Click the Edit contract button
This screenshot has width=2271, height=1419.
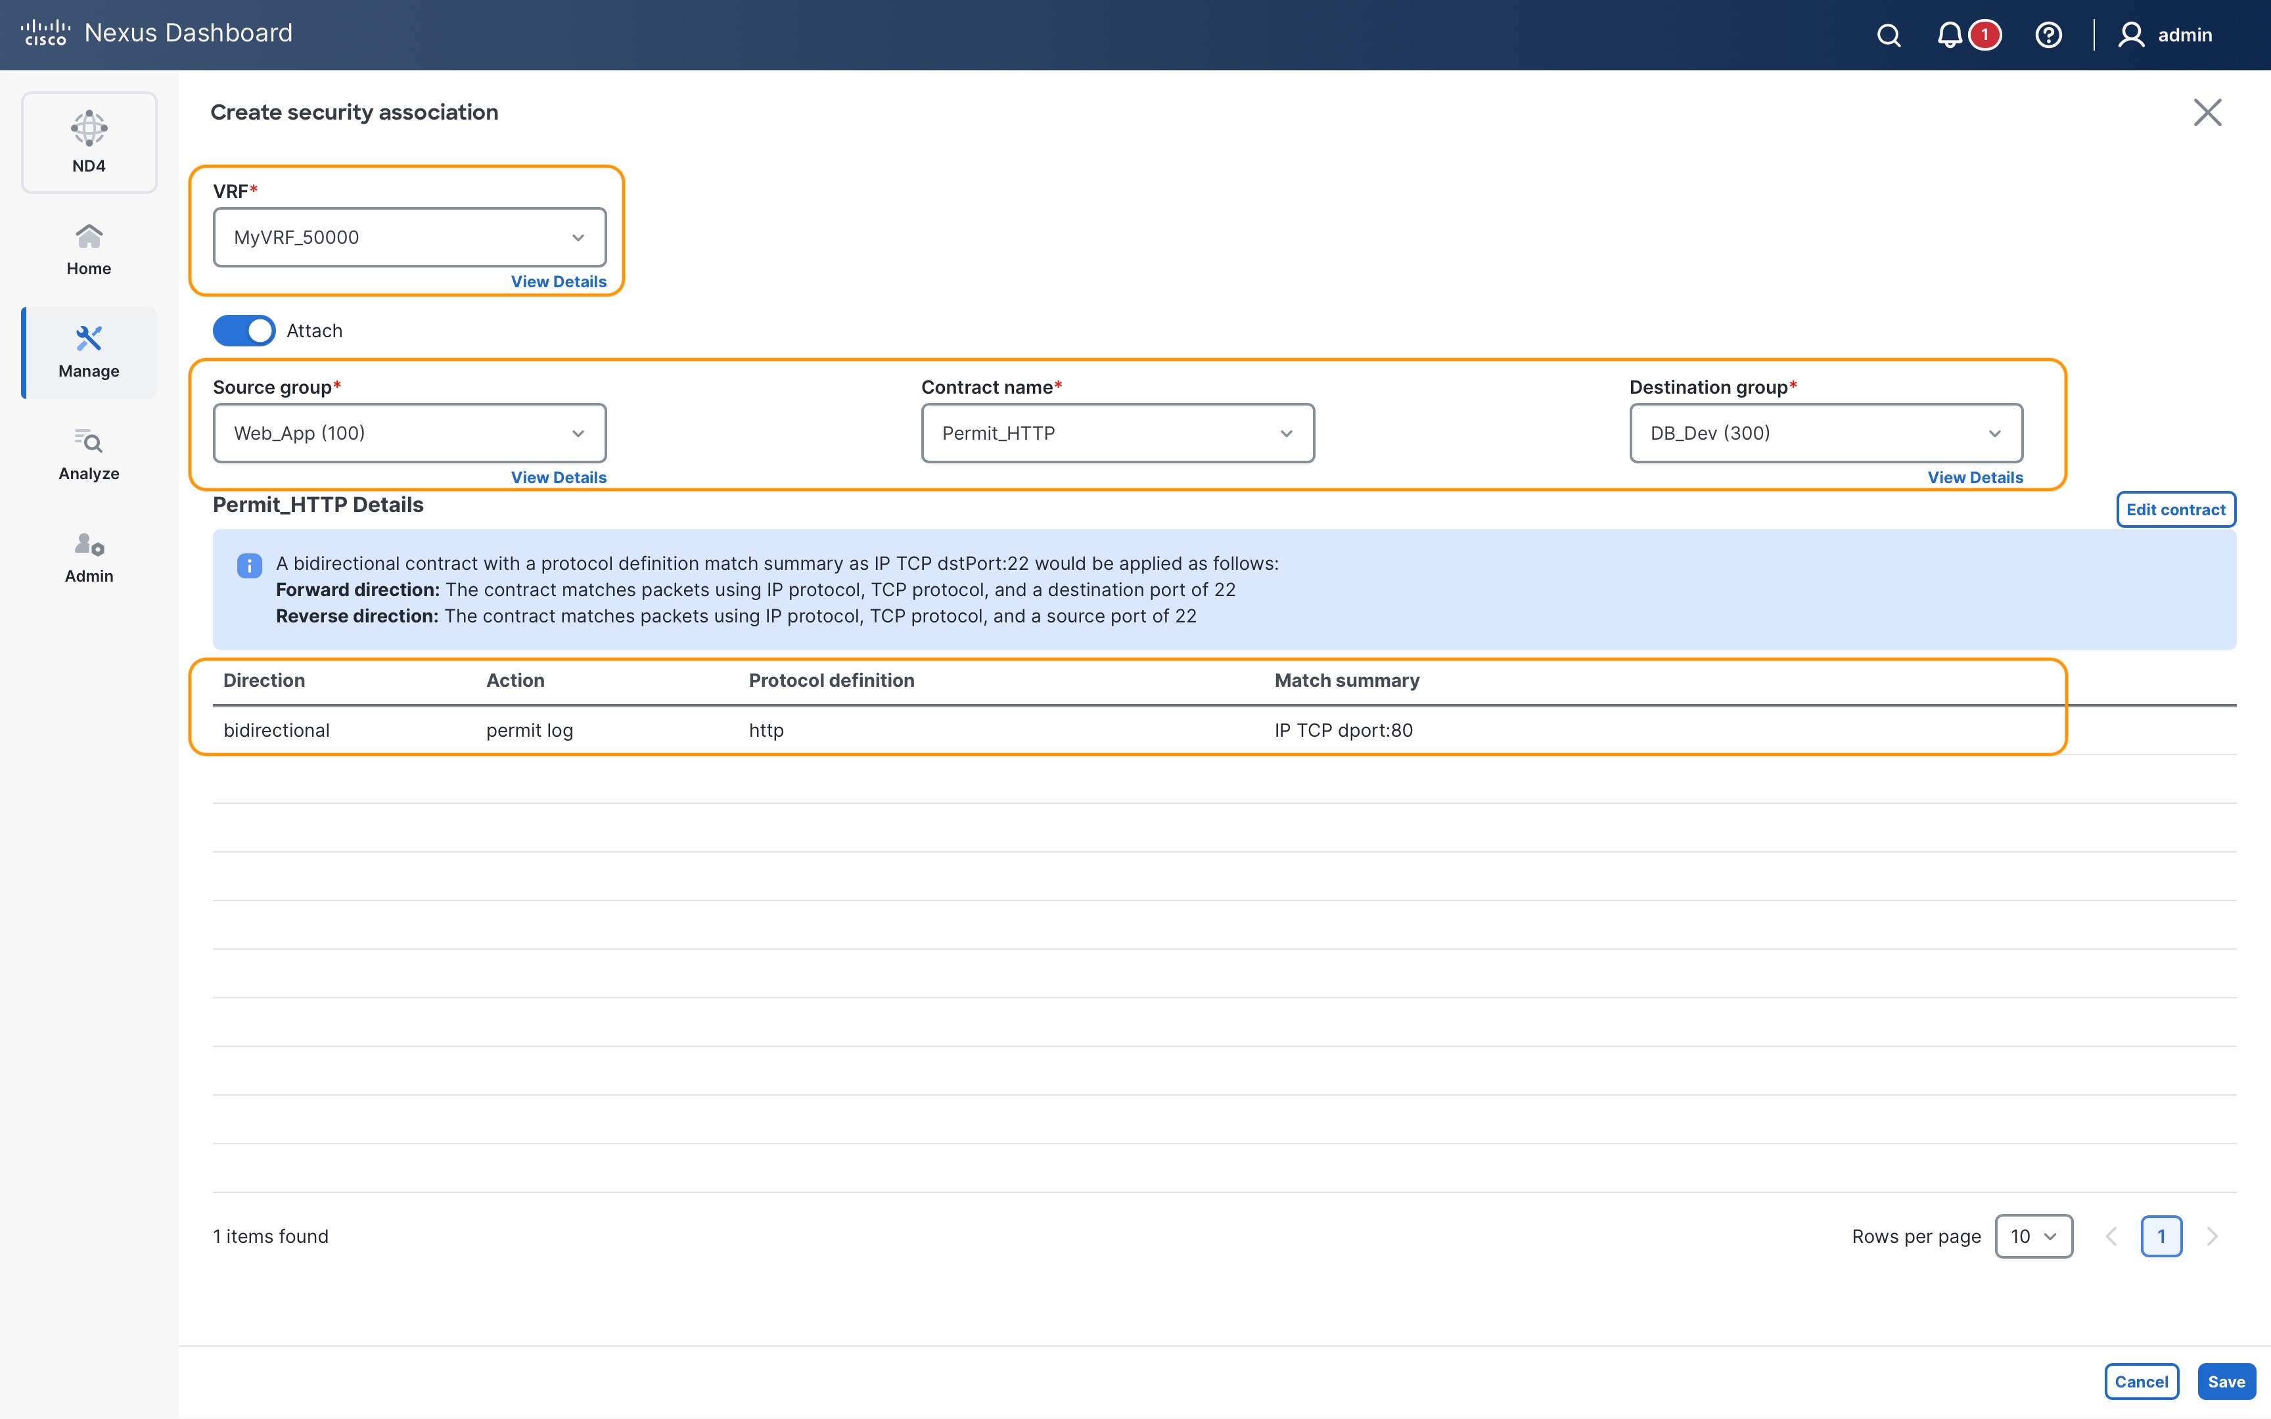tap(2175, 509)
